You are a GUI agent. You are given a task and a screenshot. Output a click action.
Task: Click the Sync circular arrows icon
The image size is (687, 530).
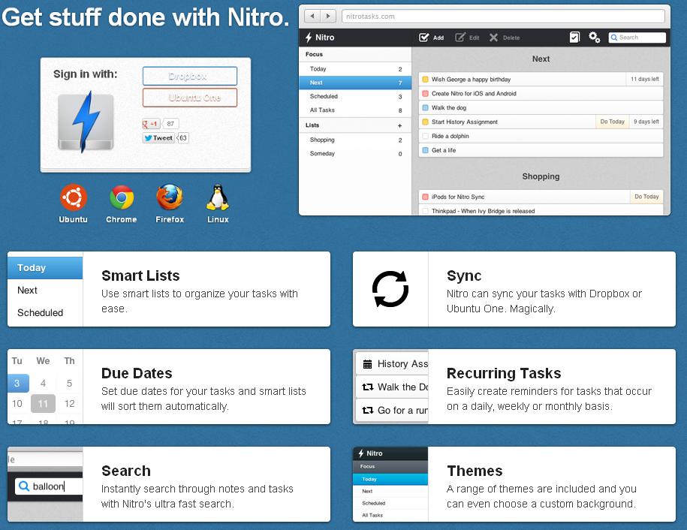coord(390,289)
